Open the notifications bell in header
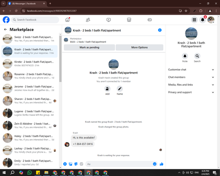The image size is (220, 176). pos(202,20)
